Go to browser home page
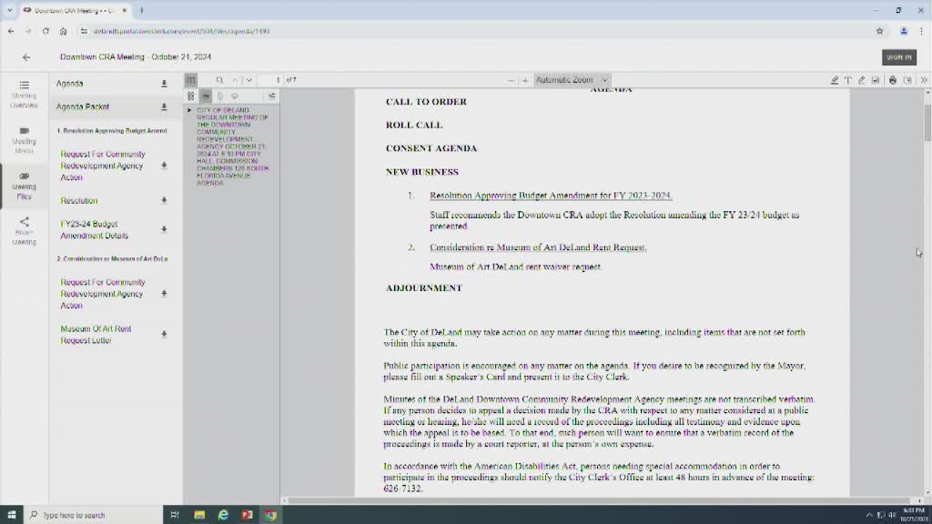Viewport: 932px width, 524px height. (x=63, y=31)
